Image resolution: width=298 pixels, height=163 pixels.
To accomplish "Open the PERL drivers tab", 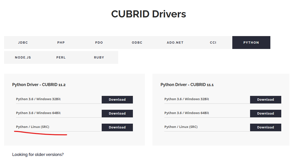I will [61, 57].
